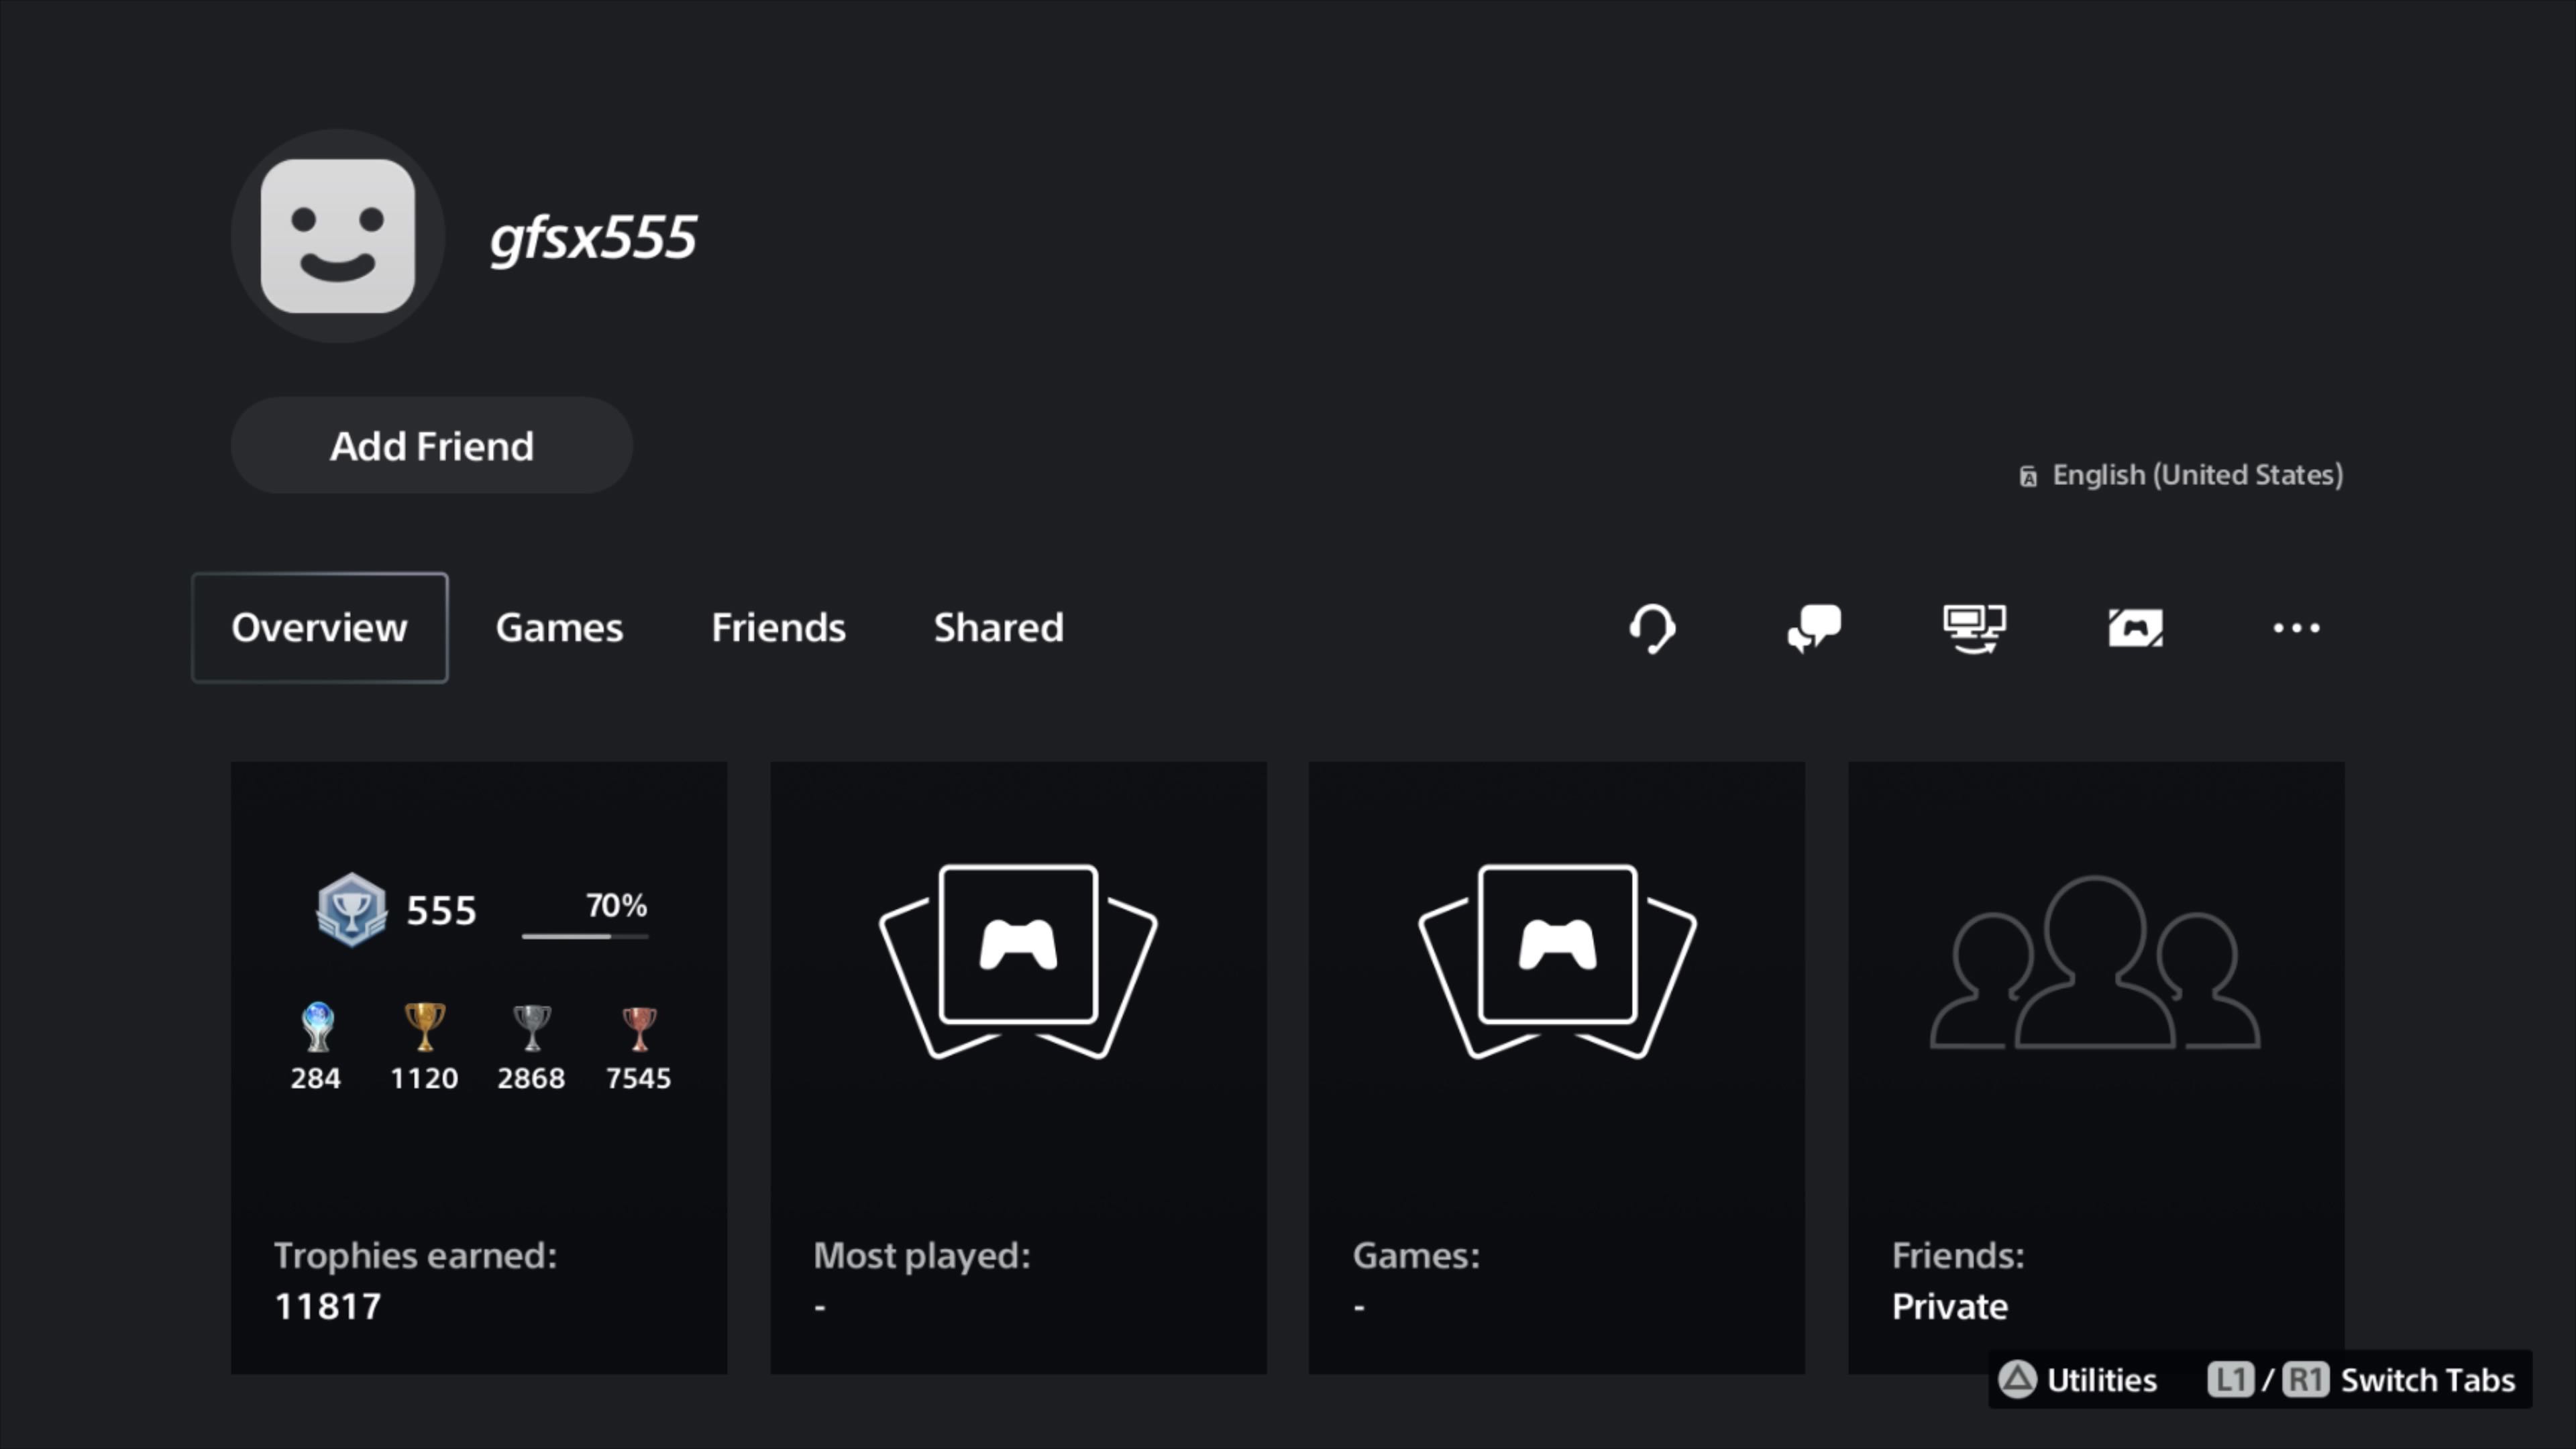The height and width of the screenshot is (1449, 2576).
Task: Open Utilities via the triangle icon
Action: pos(2019,1380)
